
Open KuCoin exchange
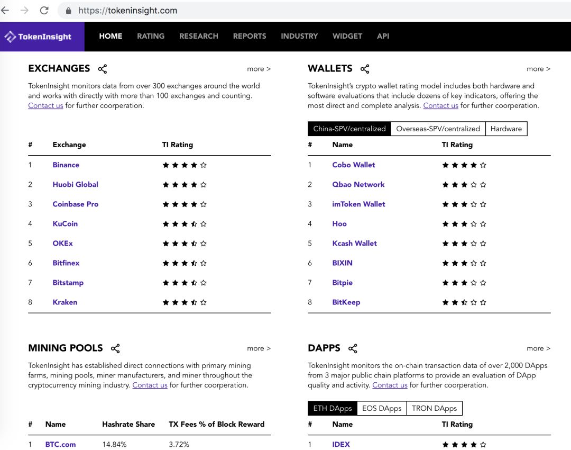pyautogui.click(x=65, y=224)
